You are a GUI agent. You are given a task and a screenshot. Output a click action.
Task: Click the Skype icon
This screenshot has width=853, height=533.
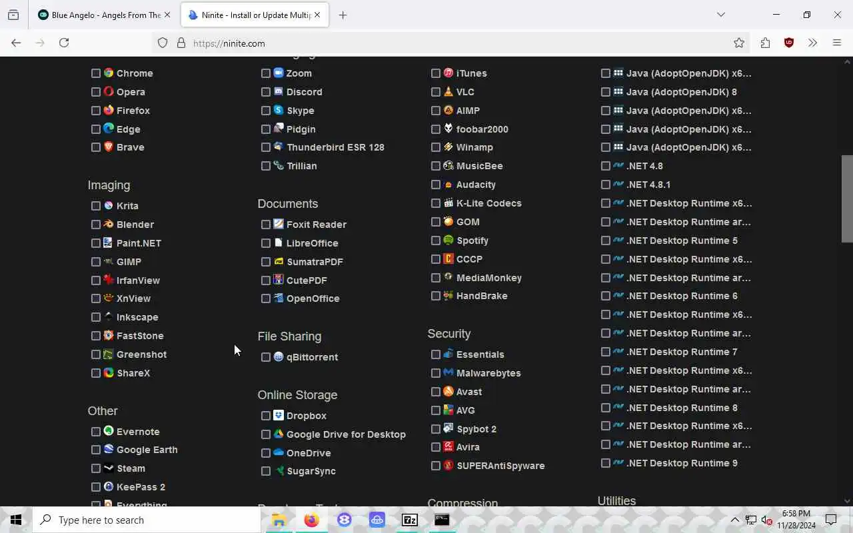[x=279, y=111]
